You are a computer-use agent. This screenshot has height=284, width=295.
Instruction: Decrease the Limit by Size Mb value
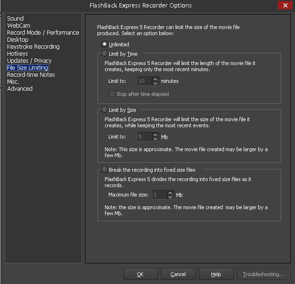coord(155,139)
